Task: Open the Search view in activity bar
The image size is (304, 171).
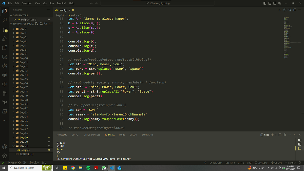Action: coord(5,20)
